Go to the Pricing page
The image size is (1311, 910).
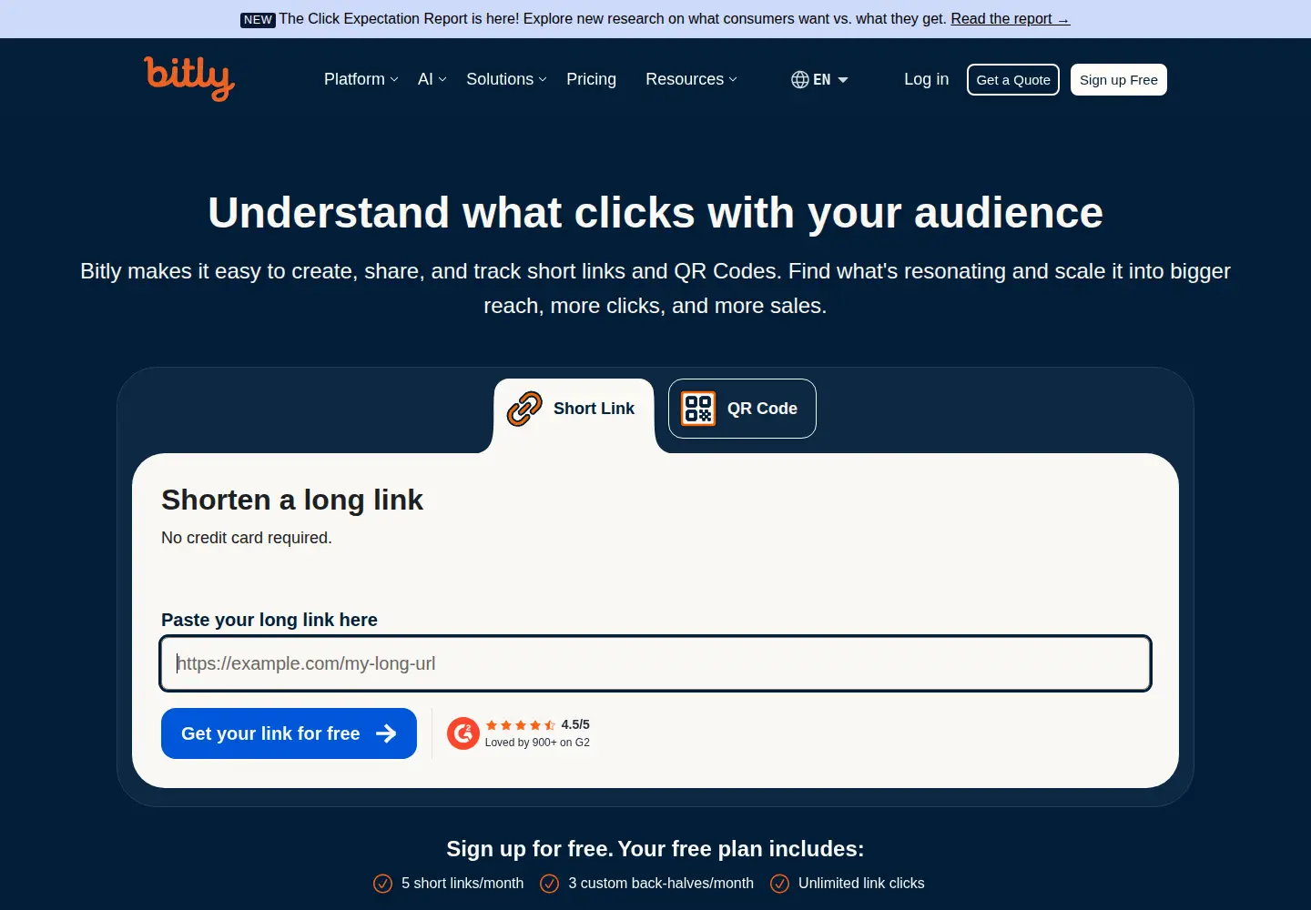pyautogui.click(x=591, y=79)
